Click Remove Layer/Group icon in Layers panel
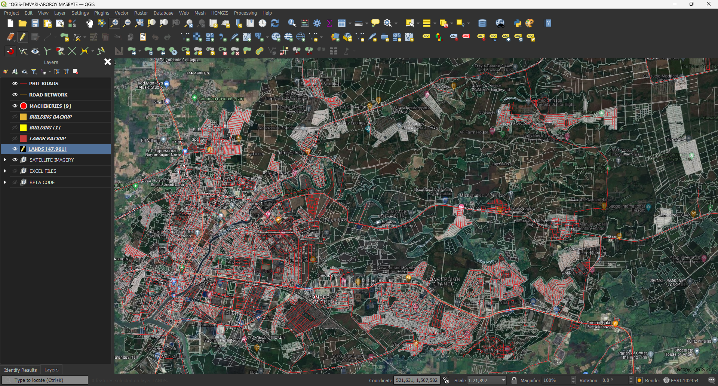 76,71
